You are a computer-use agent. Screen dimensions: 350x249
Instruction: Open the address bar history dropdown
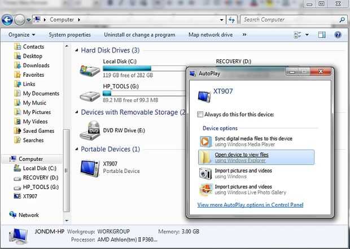(221, 20)
